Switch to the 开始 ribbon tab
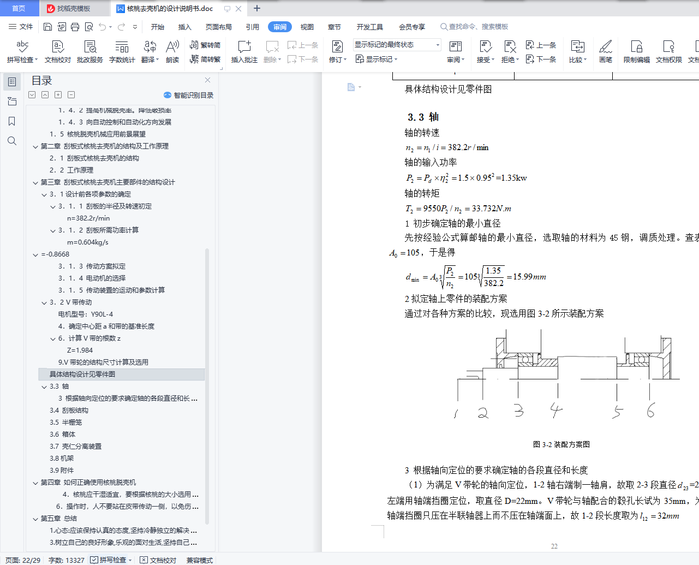Screen dimensions: 699x565 pos(158,27)
